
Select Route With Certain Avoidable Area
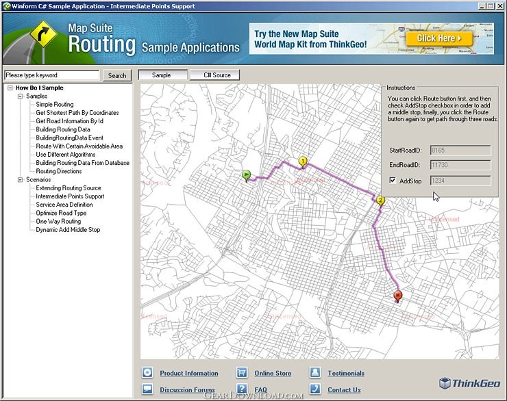click(x=79, y=146)
